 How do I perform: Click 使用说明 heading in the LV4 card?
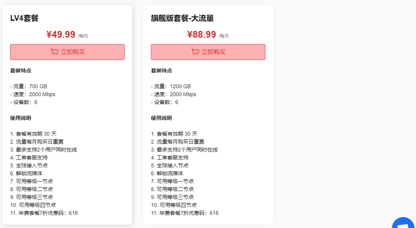pos(21,118)
